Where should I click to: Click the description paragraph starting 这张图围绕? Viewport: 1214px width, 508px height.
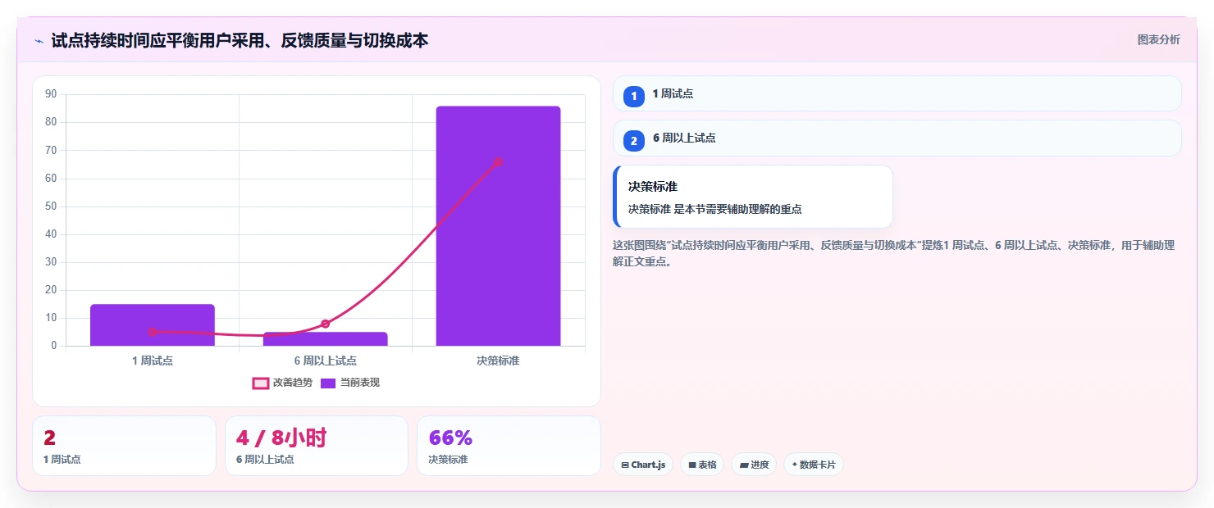[x=895, y=253]
